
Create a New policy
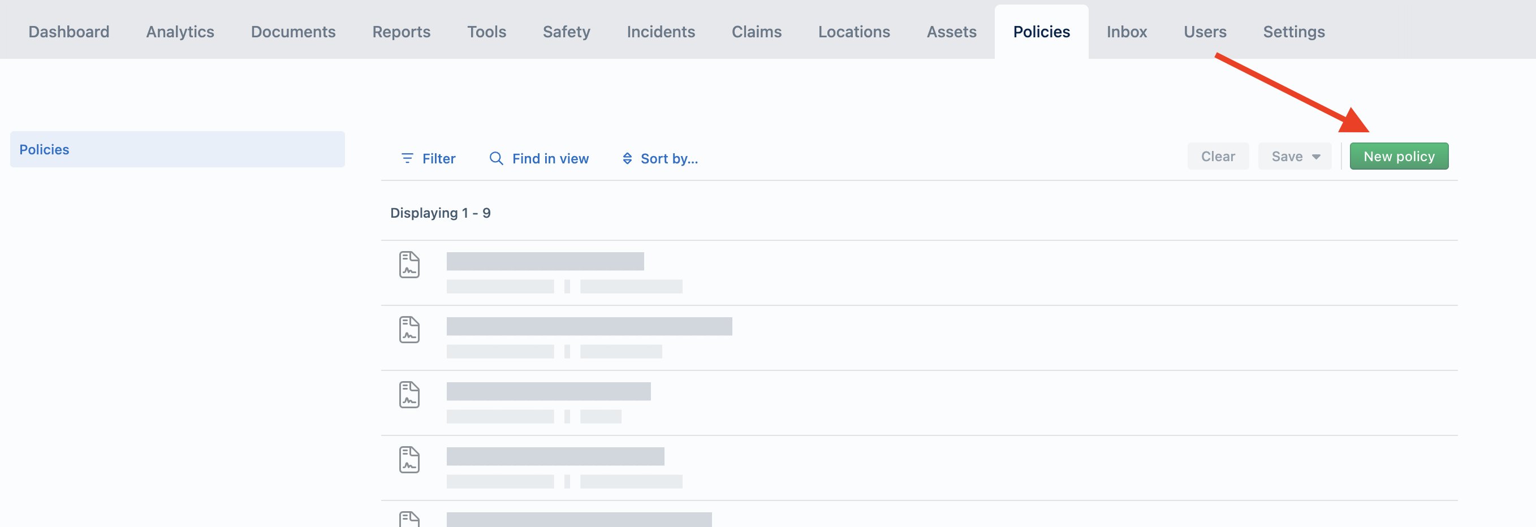(x=1399, y=156)
